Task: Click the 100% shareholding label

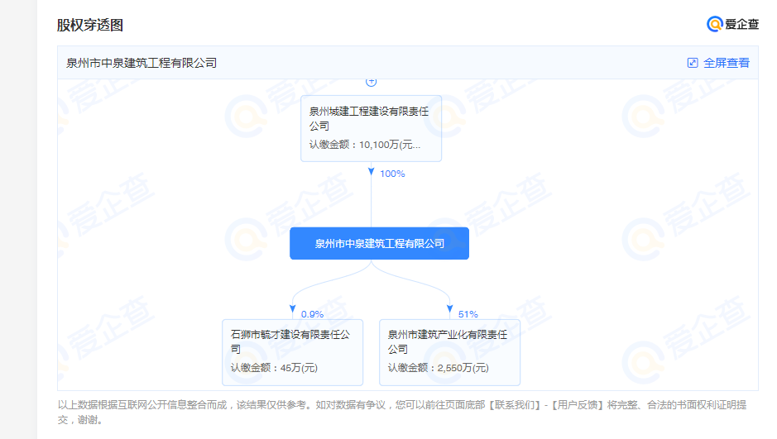Action: (x=392, y=174)
